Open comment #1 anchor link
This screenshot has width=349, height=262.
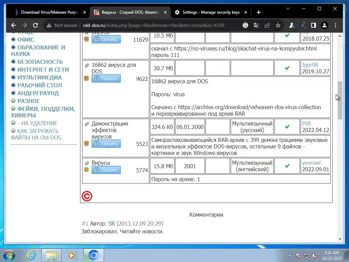tap(85, 223)
